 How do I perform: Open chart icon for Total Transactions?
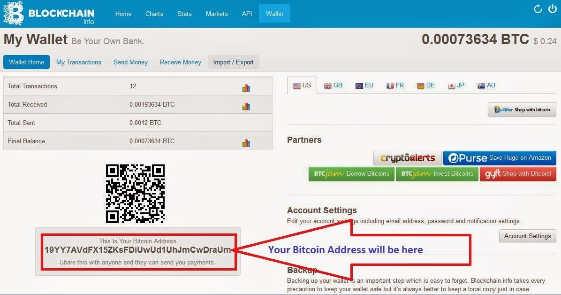(246, 88)
